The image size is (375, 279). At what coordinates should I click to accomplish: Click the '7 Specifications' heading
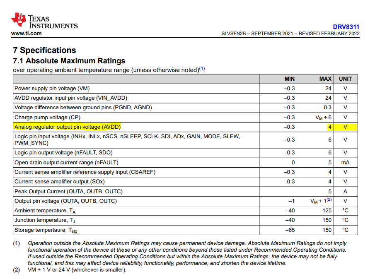44,51
